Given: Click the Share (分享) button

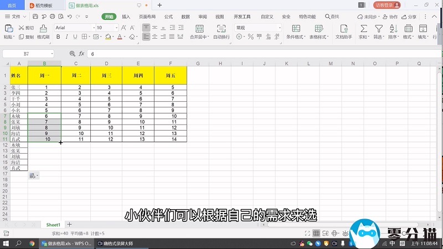Looking at the screenshot, I should tap(410, 17).
